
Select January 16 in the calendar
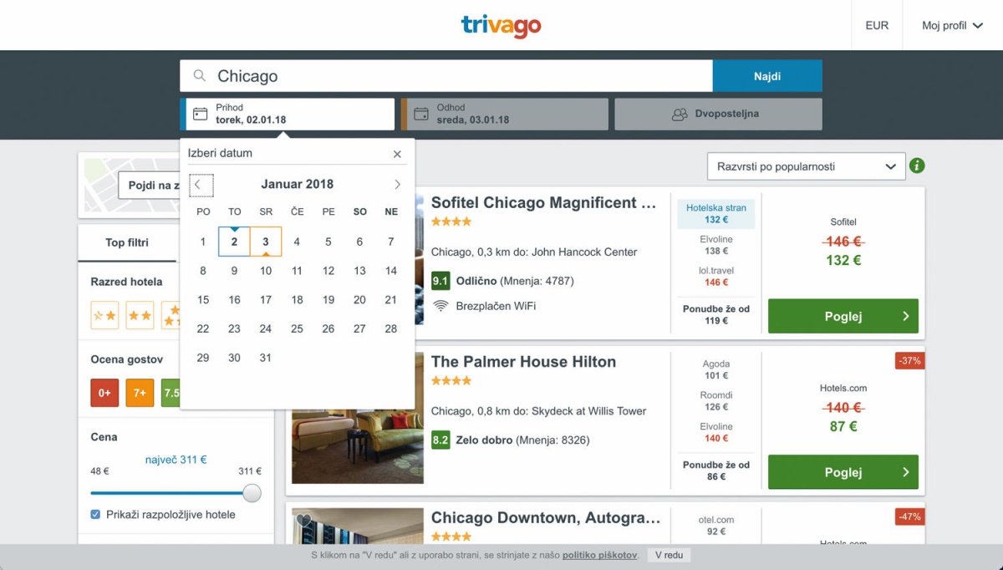click(234, 300)
